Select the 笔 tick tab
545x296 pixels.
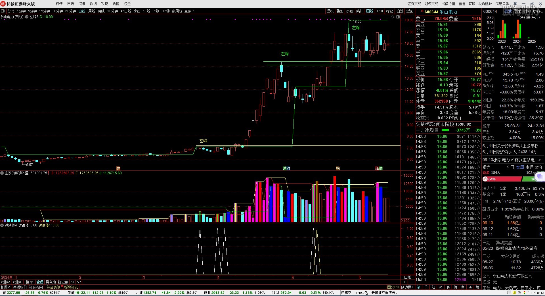[419, 287]
